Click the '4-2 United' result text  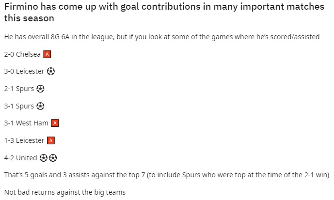pyautogui.click(x=20, y=158)
